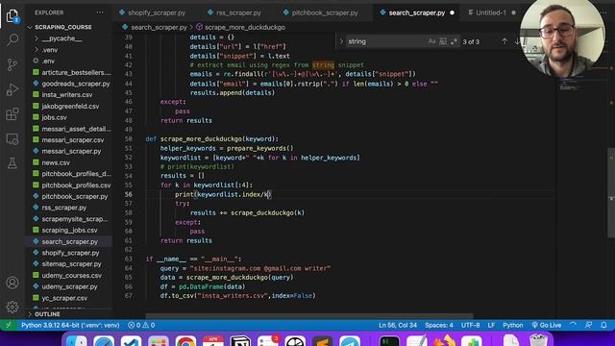Open the Remote Explorer view
The image size is (615, 346).
12,138
